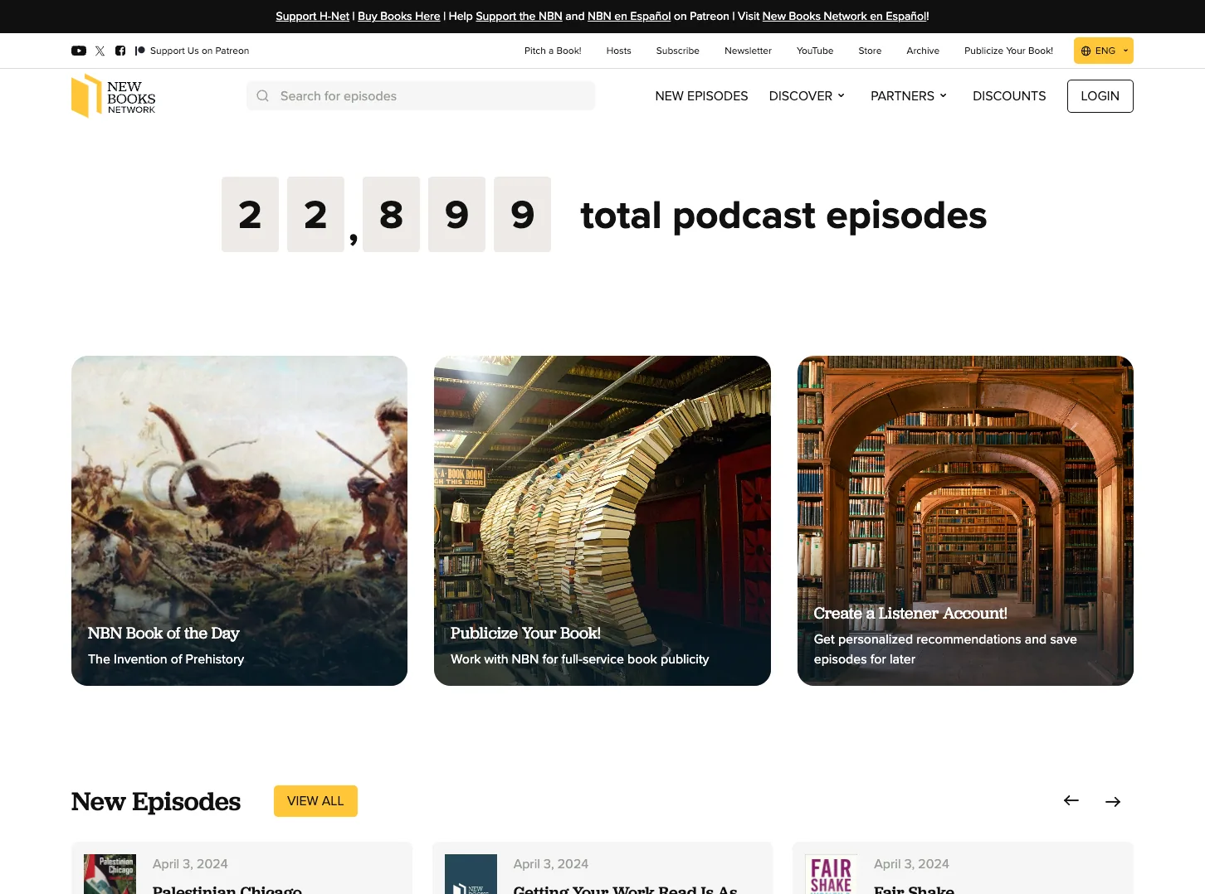Image resolution: width=1205 pixels, height=894 pixels.
Task: Click Support Us on Patreon text
Action: 199,51
